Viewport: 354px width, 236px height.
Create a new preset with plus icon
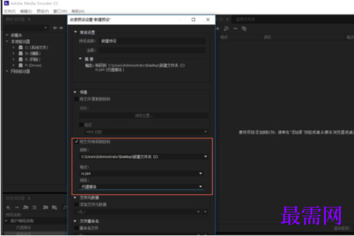point(8,207)
